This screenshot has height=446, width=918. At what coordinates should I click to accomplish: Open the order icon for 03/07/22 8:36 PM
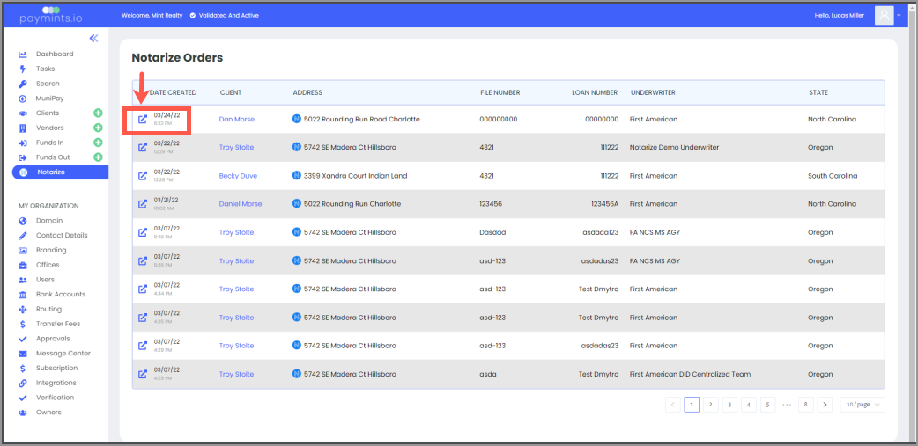142,260
